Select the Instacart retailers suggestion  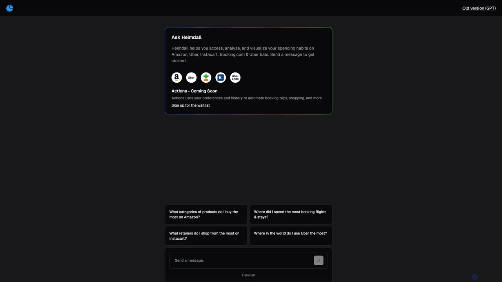pyautogui.click(x=206, y=236)
